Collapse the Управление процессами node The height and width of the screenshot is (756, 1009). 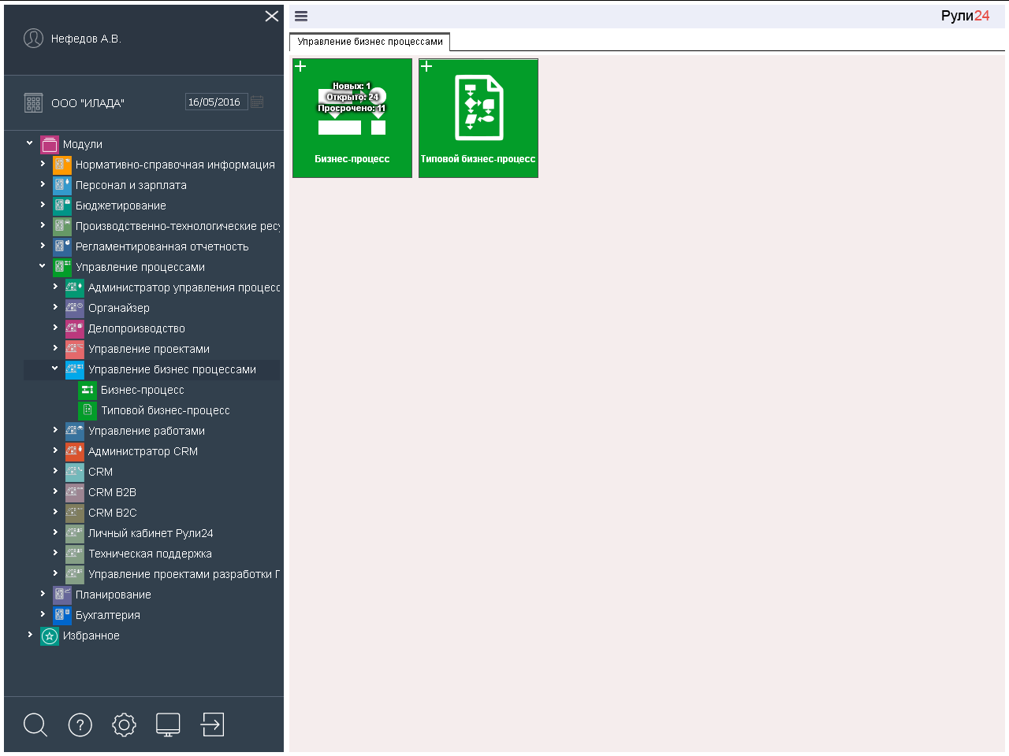43,266
